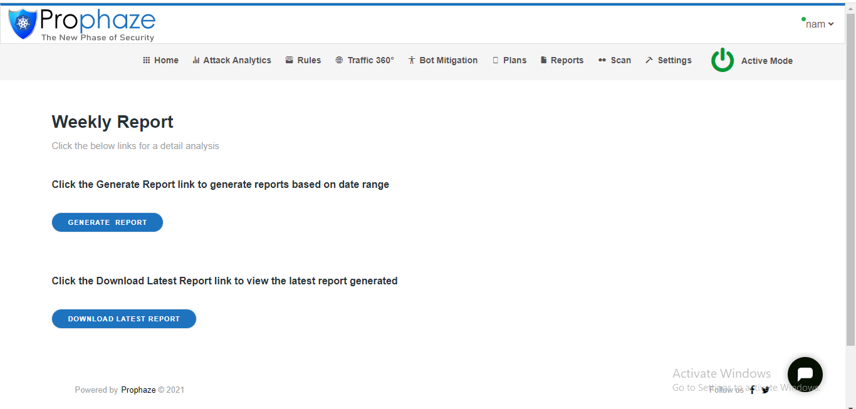This screenshot has width=856, height=409.
Task: Toggle the green Active Mode power button
Action: [723, 60]
